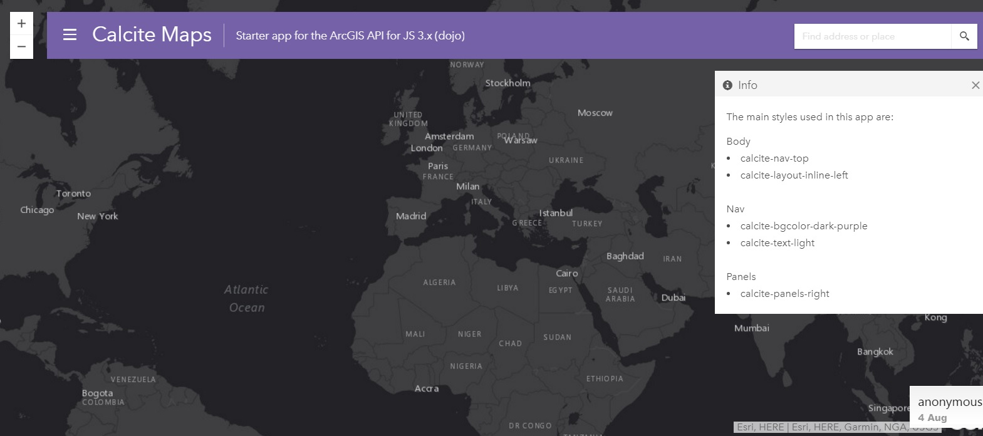Click Amsterdam label on the map

pos(449,136)
